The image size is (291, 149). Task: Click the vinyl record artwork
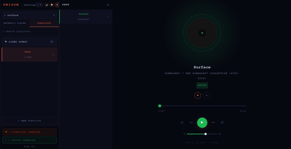[x=202, y=33]
